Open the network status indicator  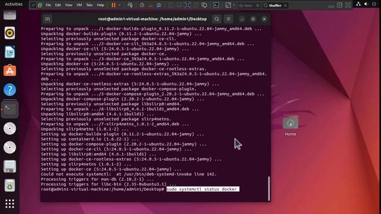point(358,4)
